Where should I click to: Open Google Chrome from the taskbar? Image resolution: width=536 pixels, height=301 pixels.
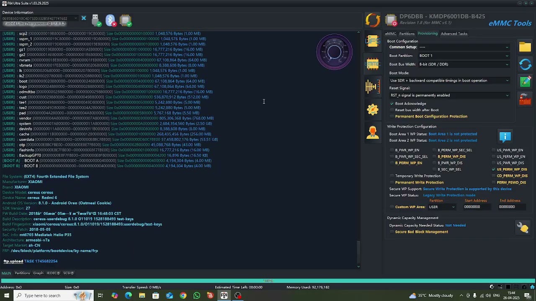coord(183,296)
